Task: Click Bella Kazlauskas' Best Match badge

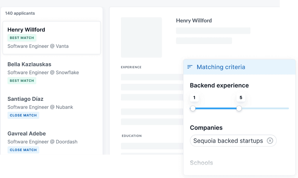Action: pos(22,81)
